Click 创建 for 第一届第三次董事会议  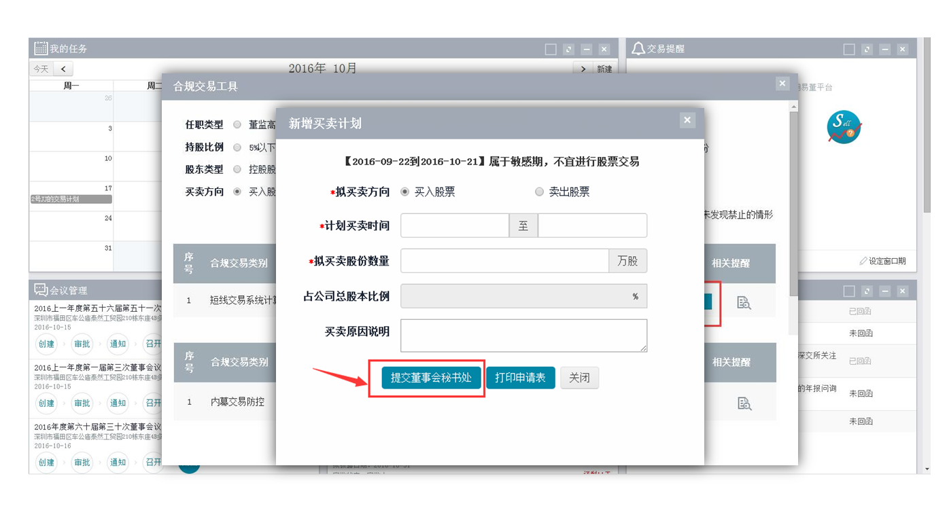[x=46, y=403]
